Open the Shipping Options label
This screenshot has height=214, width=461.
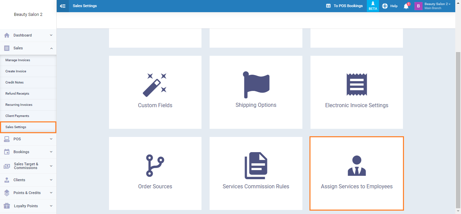pos(256,105)
